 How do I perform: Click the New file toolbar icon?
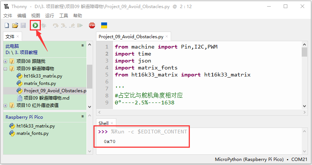(7, 25)
